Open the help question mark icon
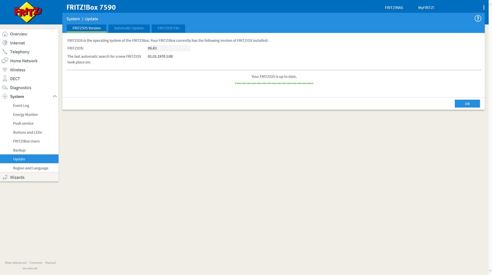The width and height of the screenshot is (492, 275). 478,18
